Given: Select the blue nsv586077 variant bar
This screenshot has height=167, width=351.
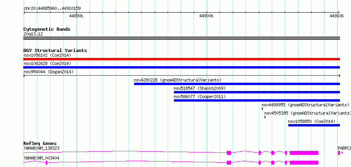Looking at the screenshot, I should (257, 100).
